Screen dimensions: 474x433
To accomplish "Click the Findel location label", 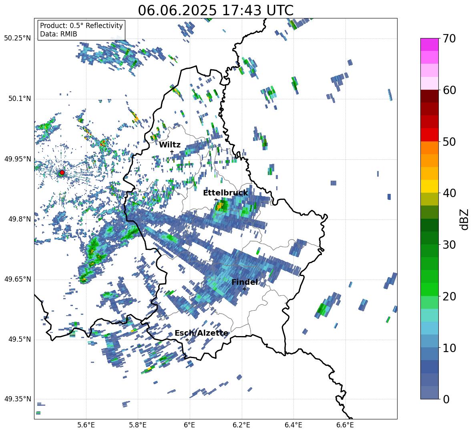I will pyautogui.click(x=245, y=282).
